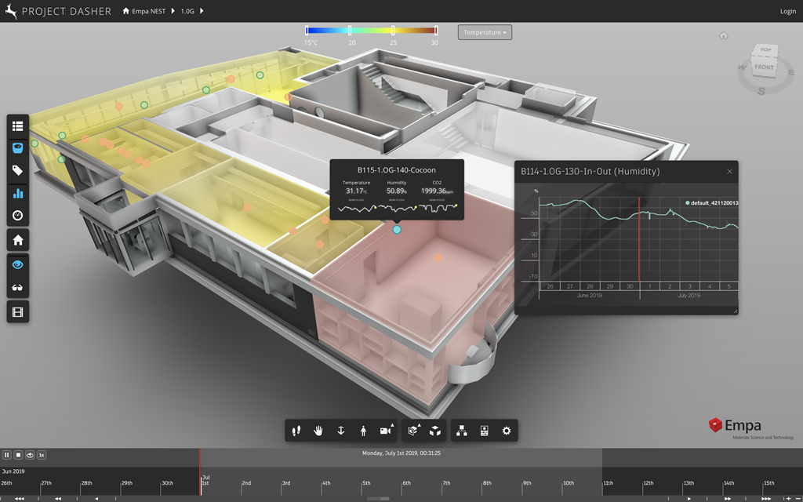Click the 25 degree marker on temperature scale
The height and width of the screenshot is (502, 803).
(394, 31)
